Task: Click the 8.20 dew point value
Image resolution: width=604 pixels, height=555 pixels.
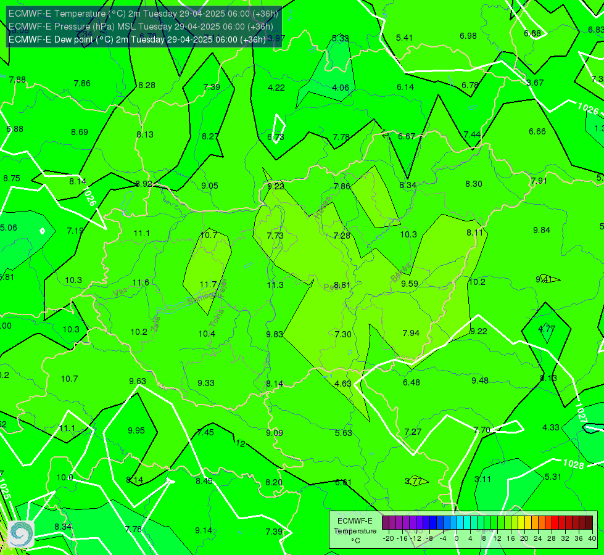Action: click(x=274, y=483)
